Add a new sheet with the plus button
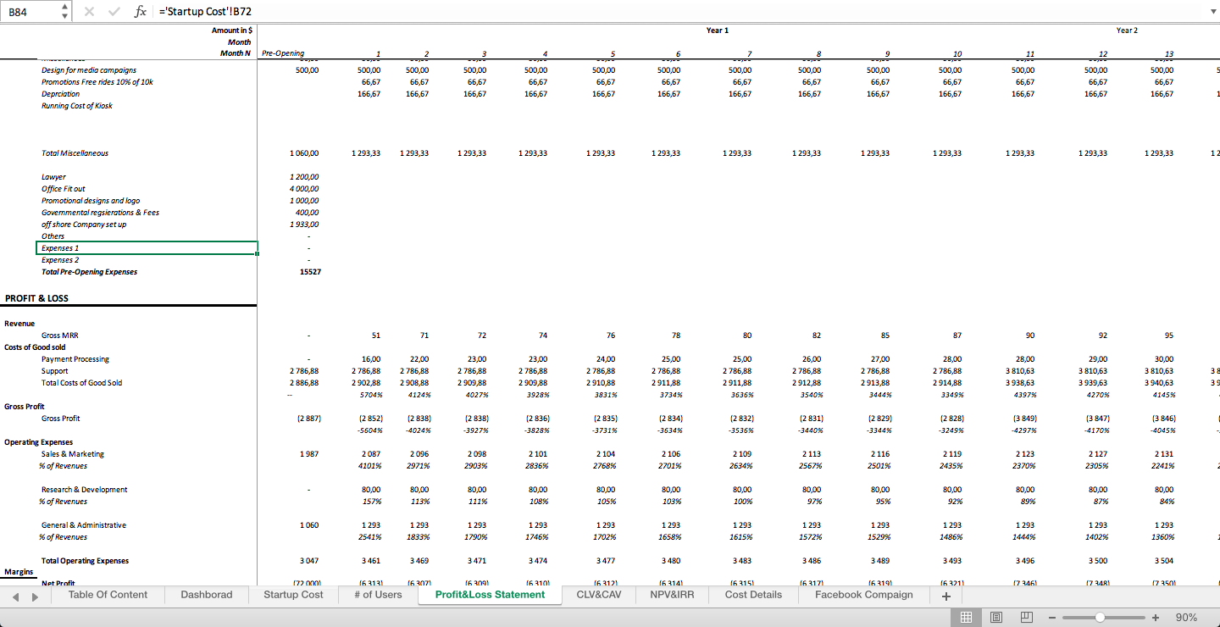This screenshot has width=1220, height=627. [x=945, y=595]
